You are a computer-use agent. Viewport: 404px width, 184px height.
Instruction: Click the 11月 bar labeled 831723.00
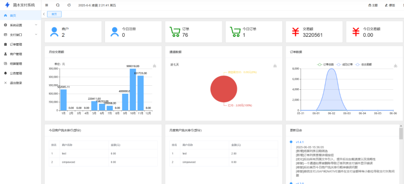140,93
